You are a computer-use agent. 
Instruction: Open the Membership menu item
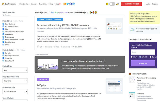(x=24, y=4)
